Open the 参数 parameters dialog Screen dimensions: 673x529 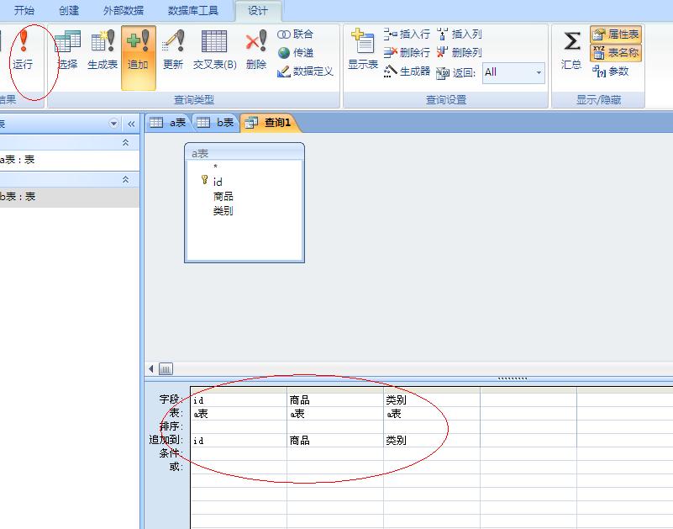point(610,71)
